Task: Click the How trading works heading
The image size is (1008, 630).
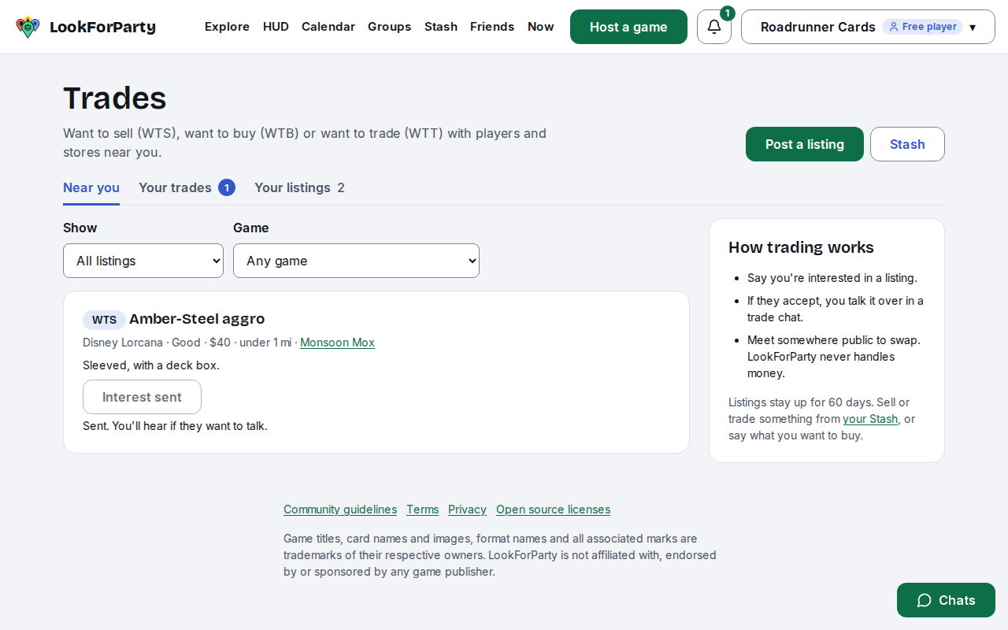Action: coord(801,247)
